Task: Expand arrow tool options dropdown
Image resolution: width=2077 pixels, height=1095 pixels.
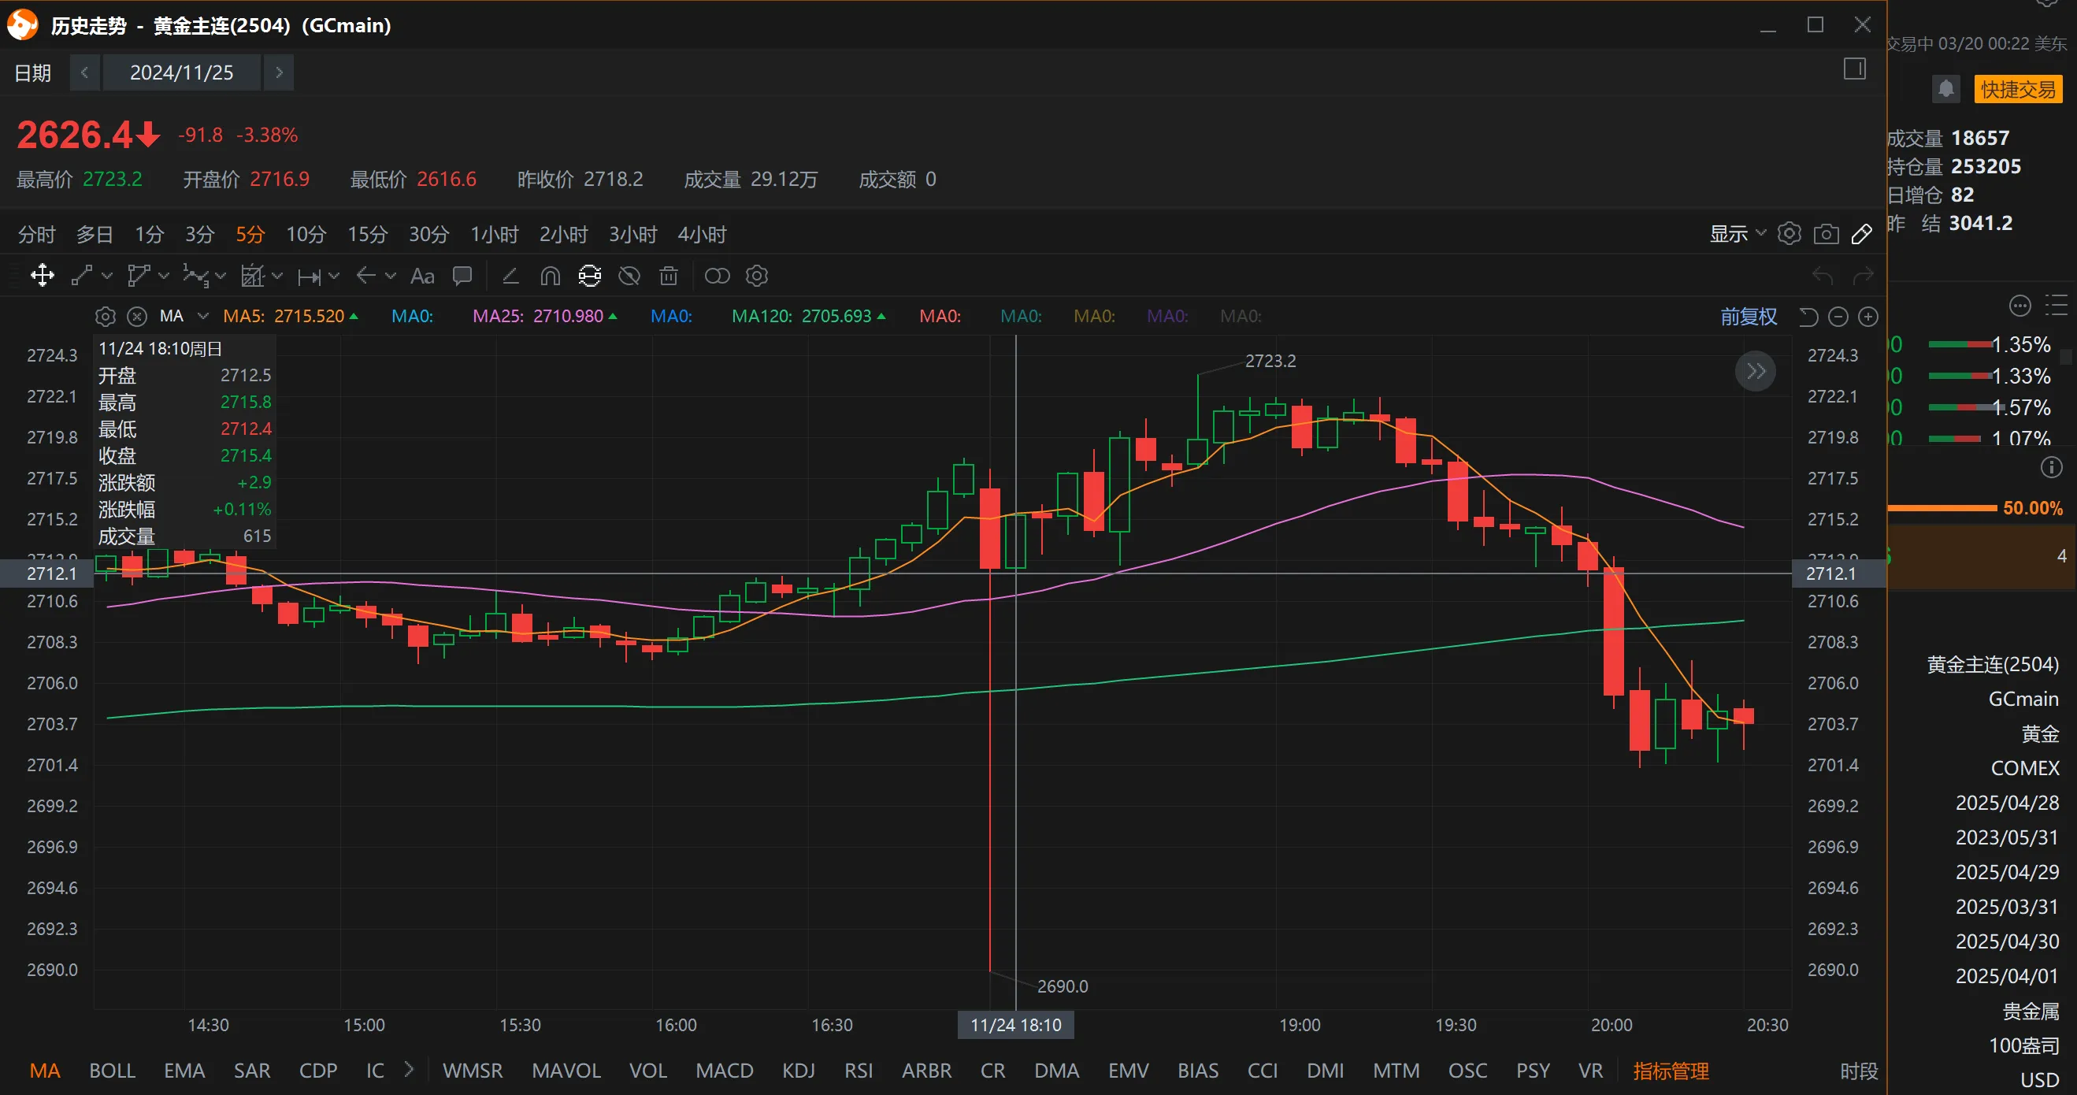Action: point(390,277)
